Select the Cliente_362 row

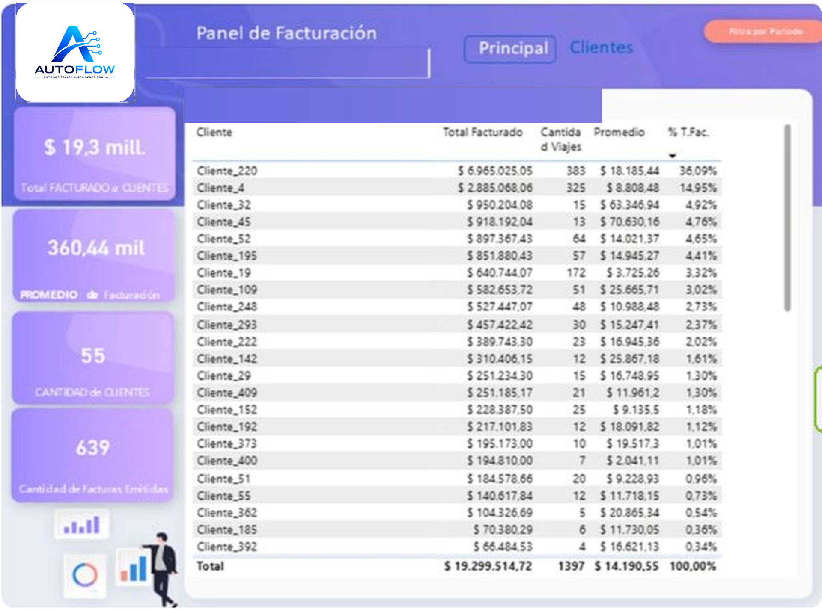[457, 512]
